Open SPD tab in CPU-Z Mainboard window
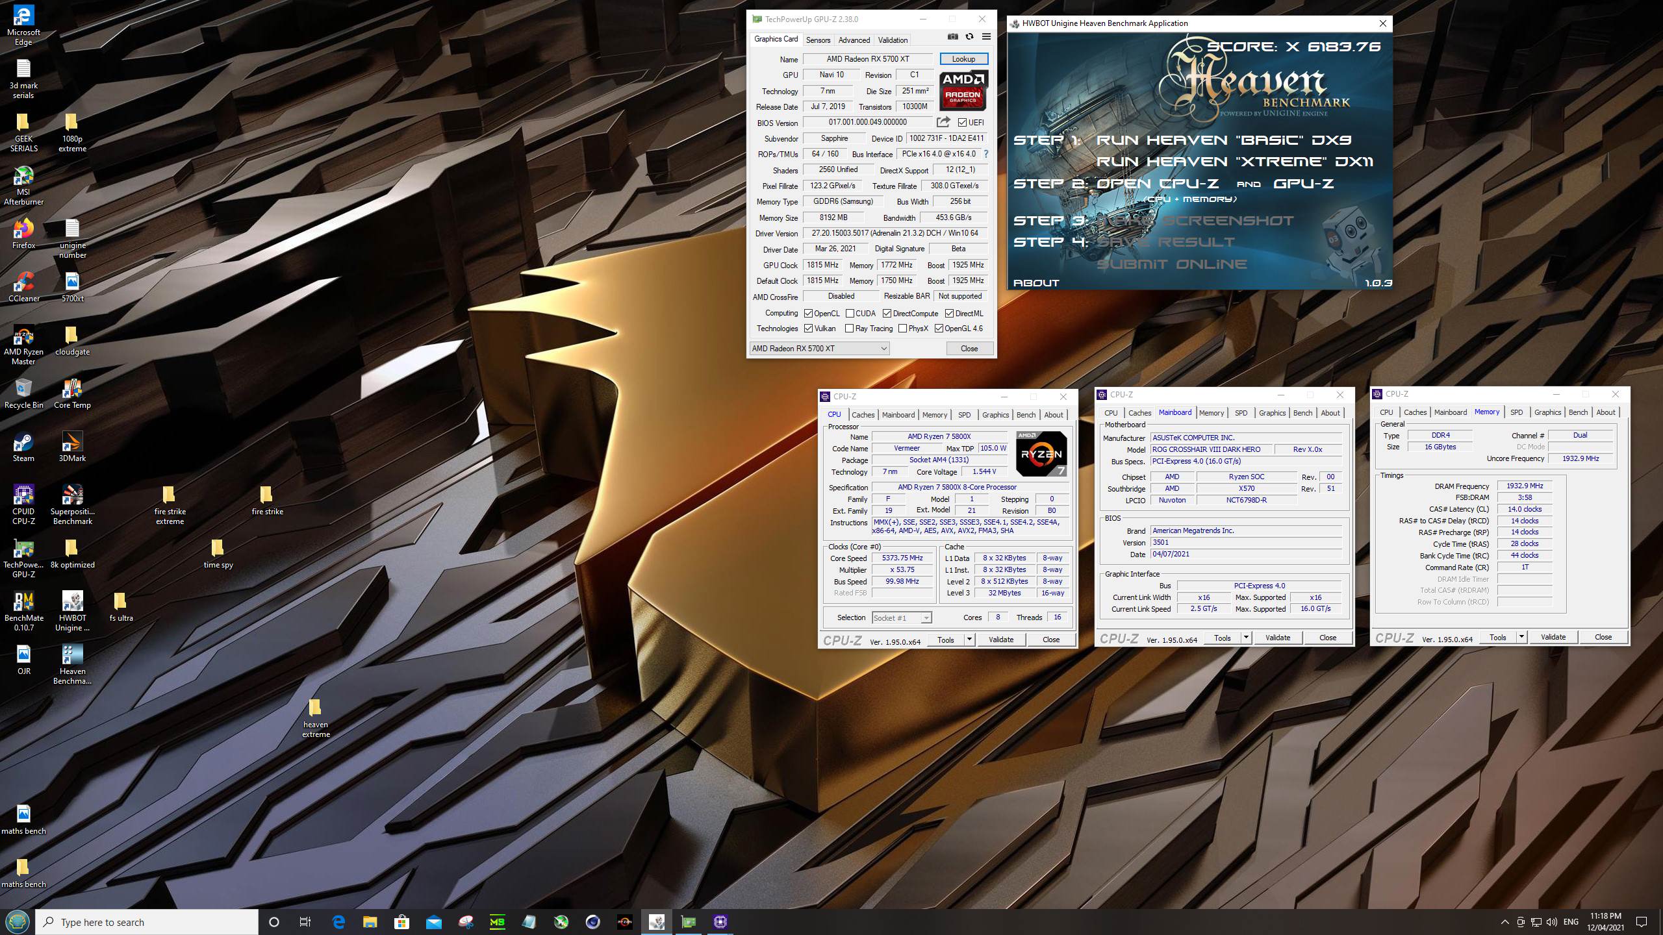The height and width of the screenshot is (935, 1663). [1241, 413]
